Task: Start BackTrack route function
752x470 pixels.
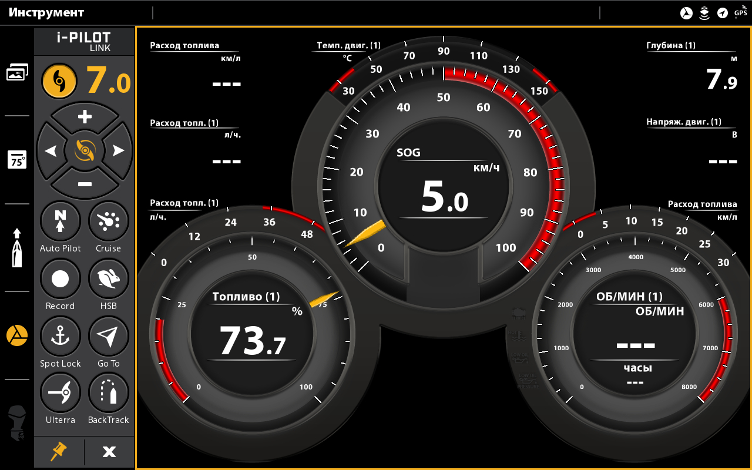Action: [108, 393]
